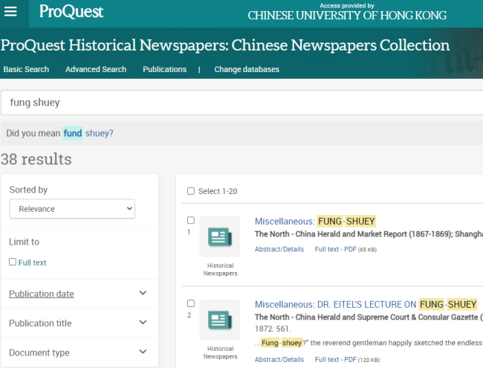
Task: Select result 1 checkbox
Action: tap(191, 220)
